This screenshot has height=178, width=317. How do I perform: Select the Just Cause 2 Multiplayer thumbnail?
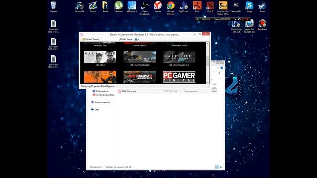pyautogui.click(x=140, y=77)
